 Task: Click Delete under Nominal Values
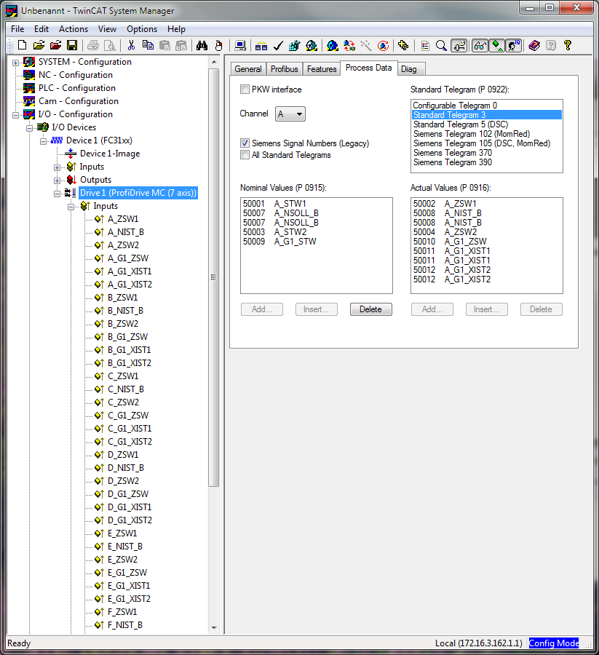pos(370,309)
